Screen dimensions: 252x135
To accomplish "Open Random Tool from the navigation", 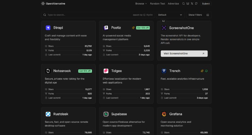I will 157,3.
